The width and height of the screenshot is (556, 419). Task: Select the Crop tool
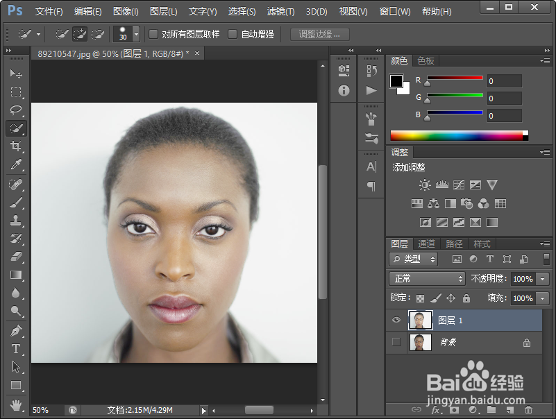[x=15, y=146]
